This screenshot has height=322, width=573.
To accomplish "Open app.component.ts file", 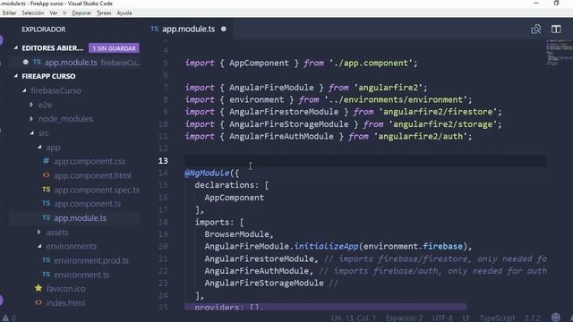I will click(88, 204).
